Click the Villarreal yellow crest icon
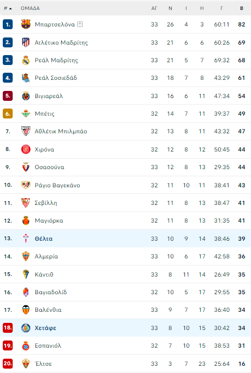The image size is (251, 373). 26,96
